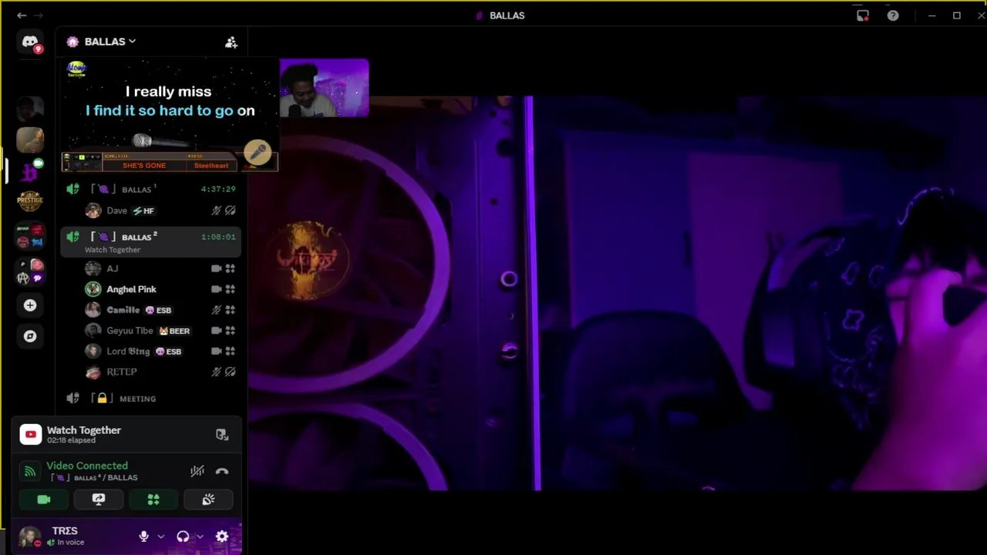Viewport: 987px width, 555px height.
Task: Click the 1:08:01 timer on BALLAS 2
Action: [x=218, y=237]
